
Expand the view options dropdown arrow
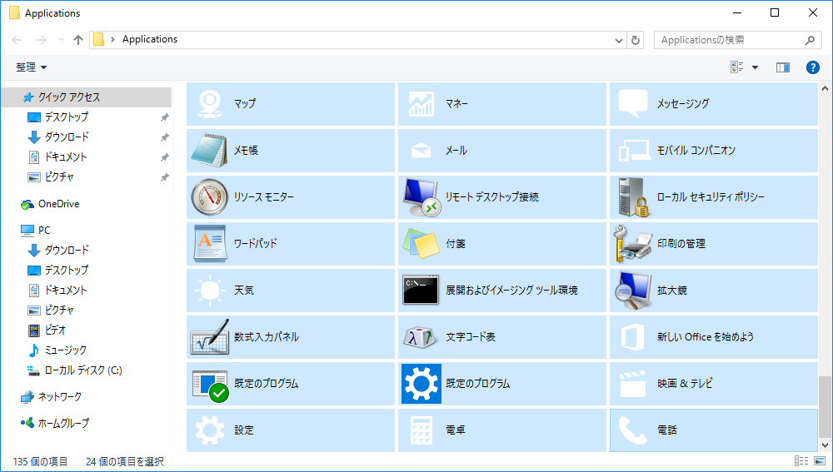click(x=755, y=67)
